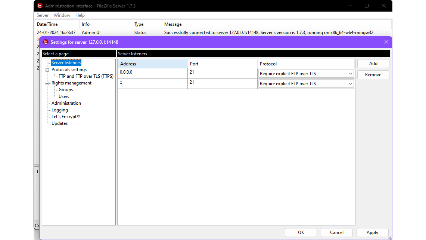The height and width of the screenshot is (240, 426).
Task: Open the Users page
Action: 64,96
